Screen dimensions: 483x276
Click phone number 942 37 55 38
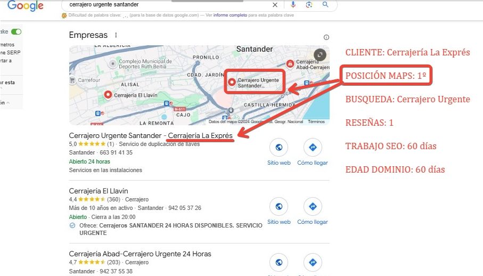(116, 271)
